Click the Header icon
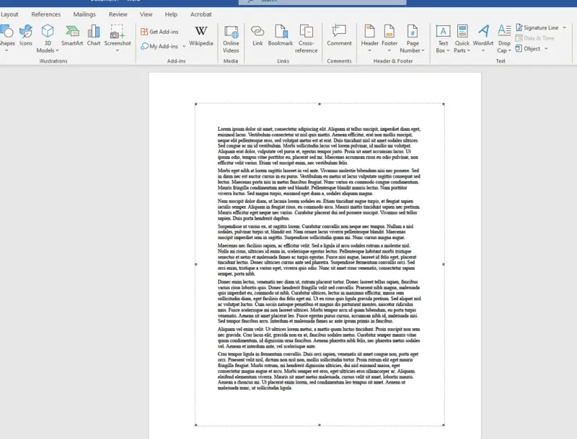The height and width of the screenshot is (439, 577). [x=369, y=31]
